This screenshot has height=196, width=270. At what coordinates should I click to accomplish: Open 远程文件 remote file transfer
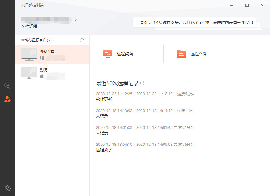coord(203,54)
